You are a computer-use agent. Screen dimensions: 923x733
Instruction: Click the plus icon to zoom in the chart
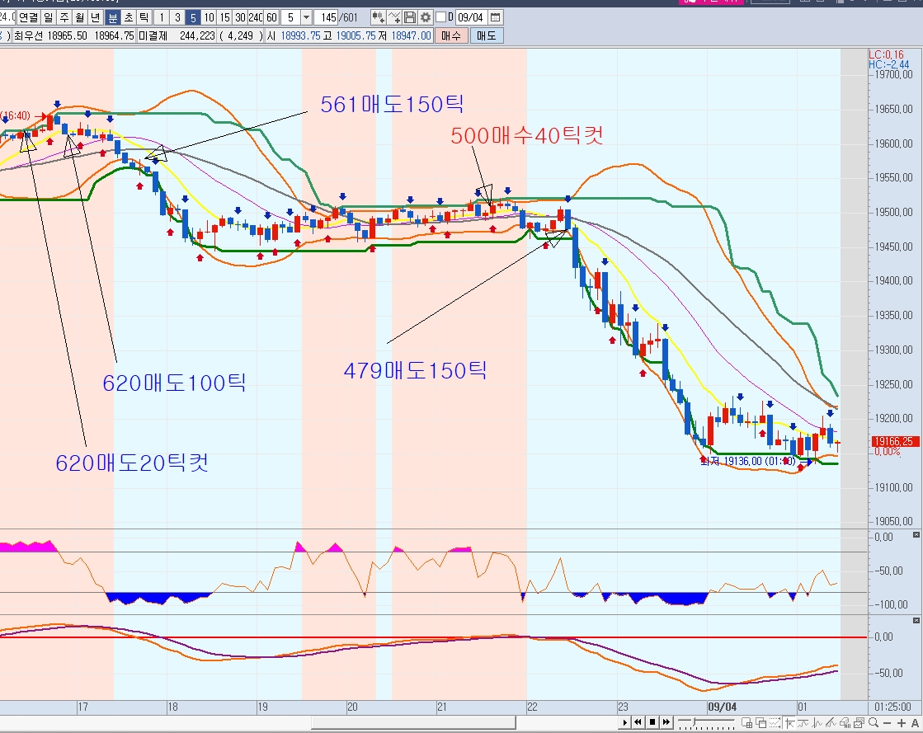[x=902, y=723]
